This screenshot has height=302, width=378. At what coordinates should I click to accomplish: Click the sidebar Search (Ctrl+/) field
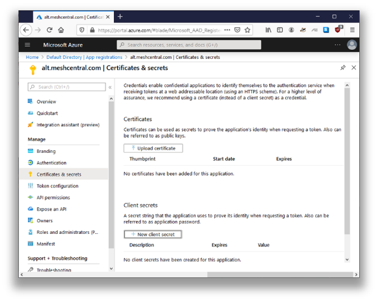pyautogui.click(x=67, y=87)
